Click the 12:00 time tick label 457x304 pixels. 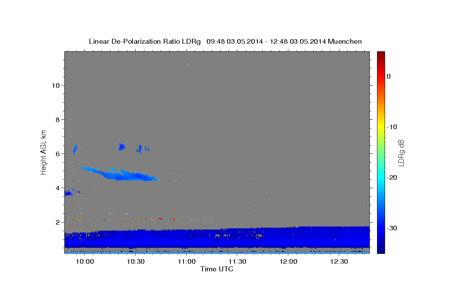[x=289, y=261]
